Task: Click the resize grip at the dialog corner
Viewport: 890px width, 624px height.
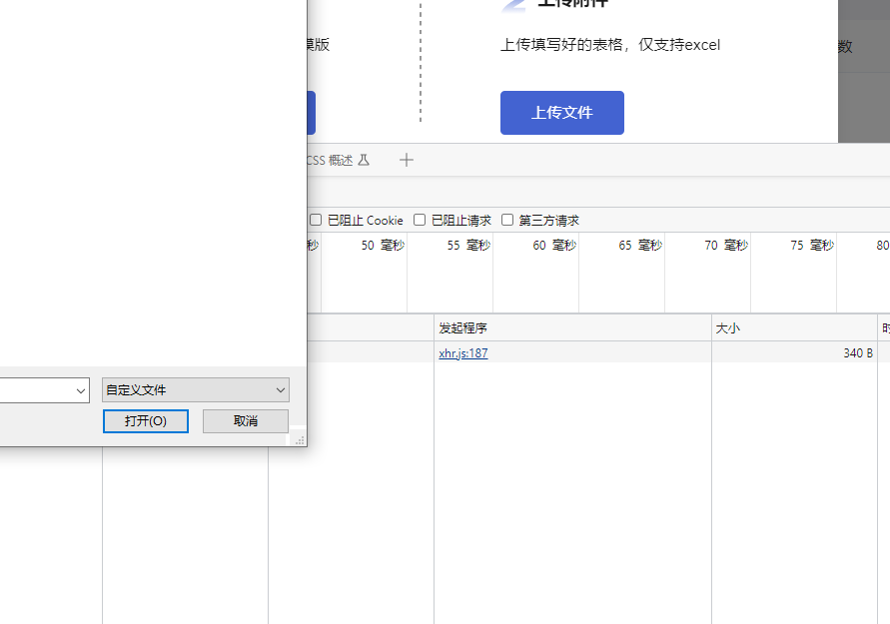Action: [x=299, y=438]
